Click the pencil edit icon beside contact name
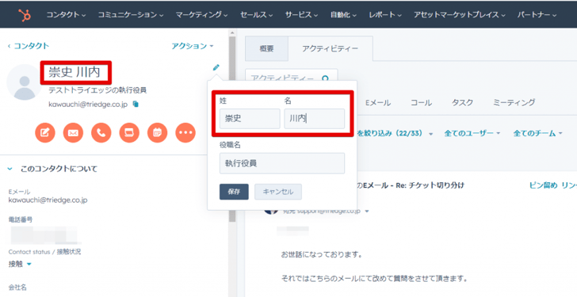 [x=216, y=67]
